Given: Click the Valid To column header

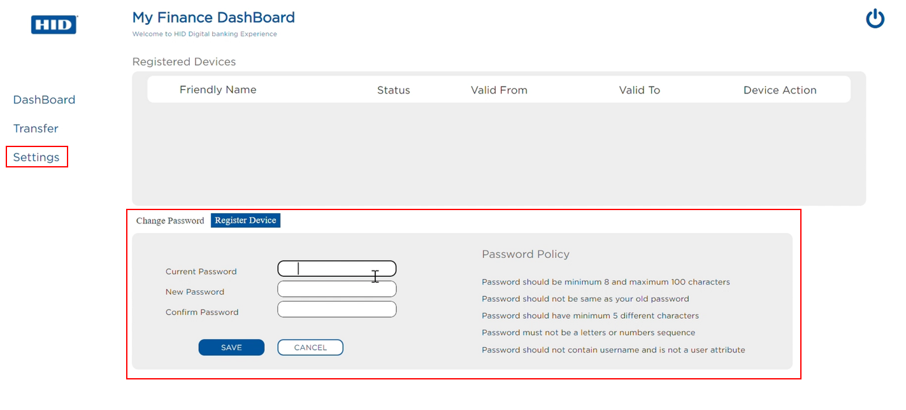Looking at the screenshot, I should 640,90.
